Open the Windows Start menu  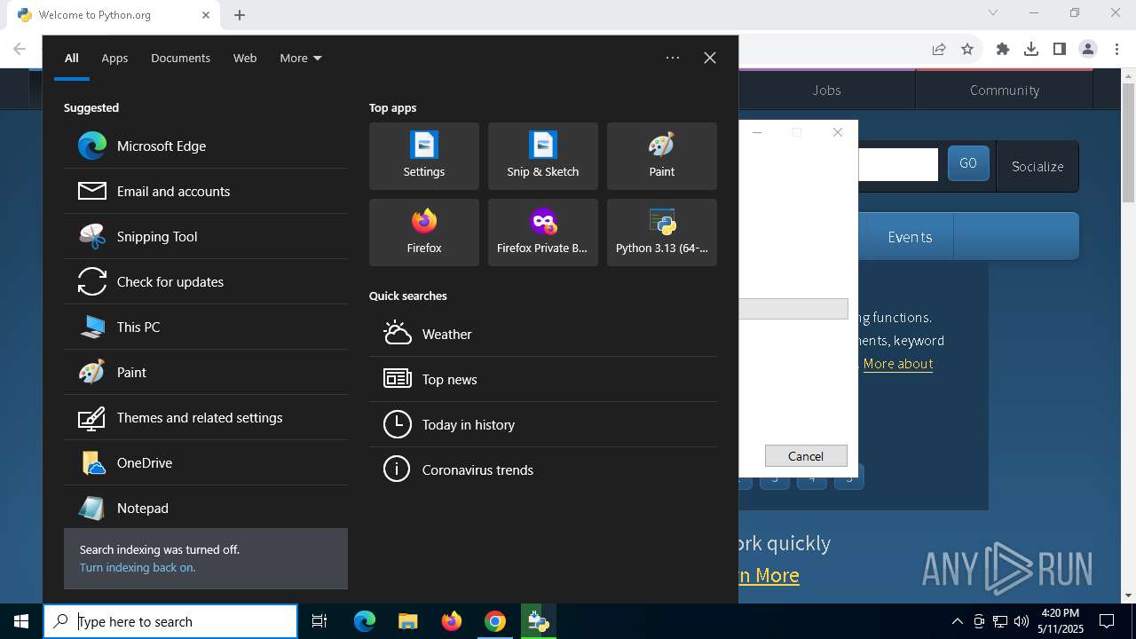(21, 621)
